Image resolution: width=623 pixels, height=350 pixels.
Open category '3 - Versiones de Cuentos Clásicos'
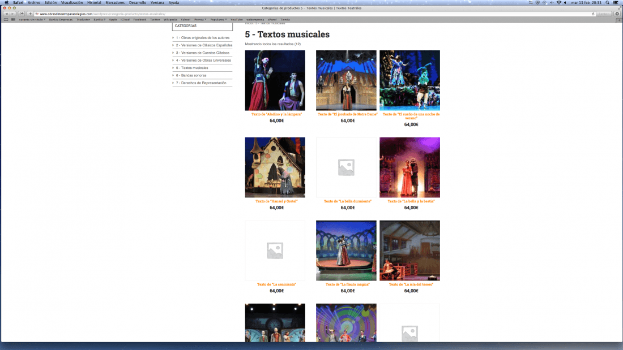click(x=203, y=53)
